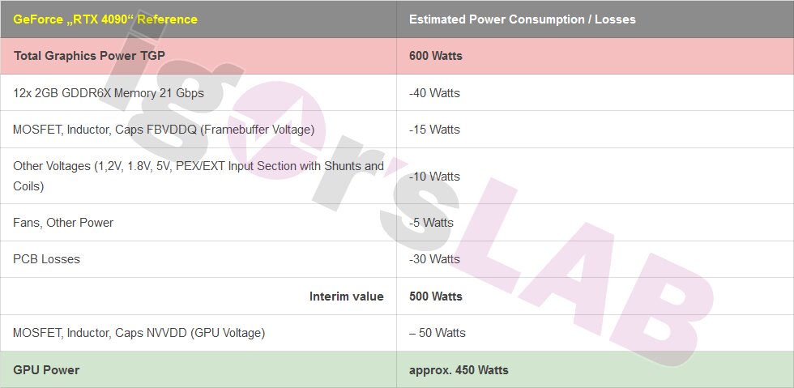Select the -15 Watts value
794x388 pixels.
click(434, 130)
